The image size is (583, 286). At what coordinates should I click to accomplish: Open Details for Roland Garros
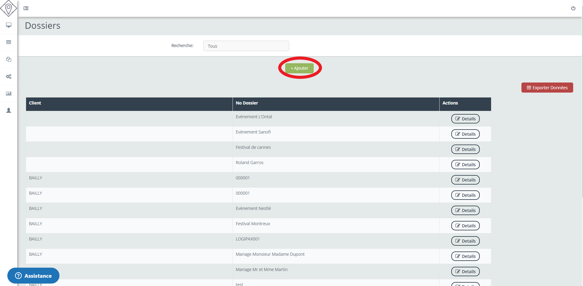(465, 165)
